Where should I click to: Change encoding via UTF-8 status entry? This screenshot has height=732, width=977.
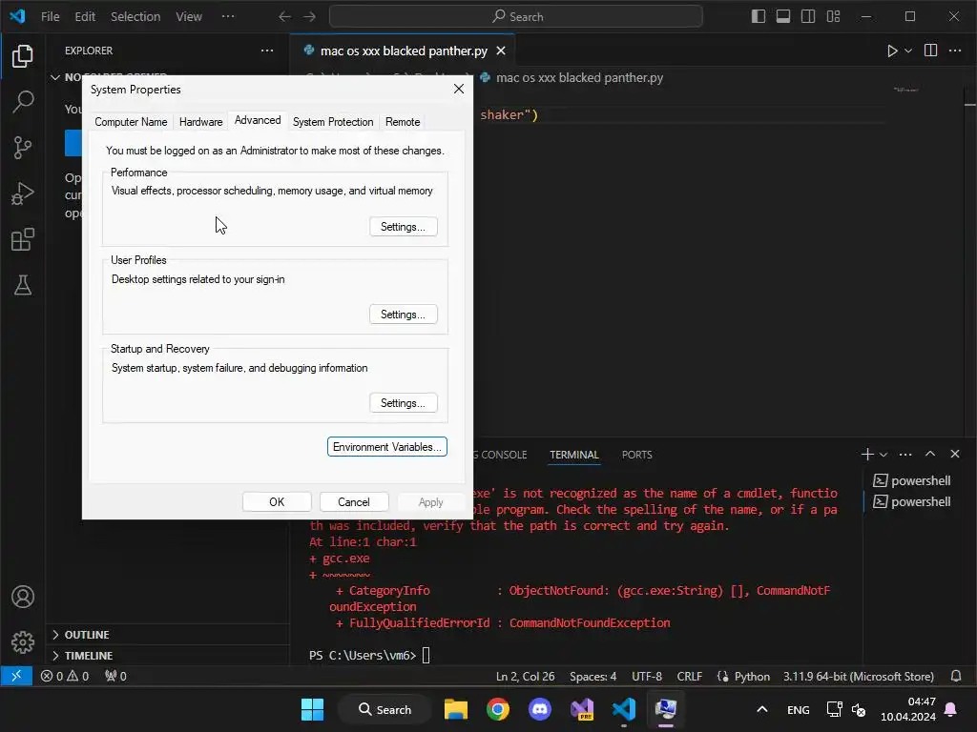coord(647,676)
